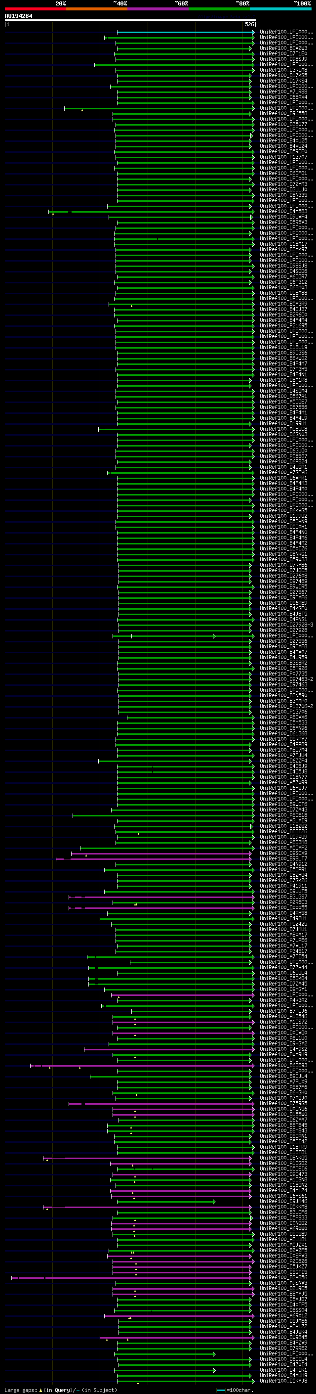316x1394 pixels.
Task: Choose the UniRef100_Q5KKM8 hit label
Action: point(283,1207)
